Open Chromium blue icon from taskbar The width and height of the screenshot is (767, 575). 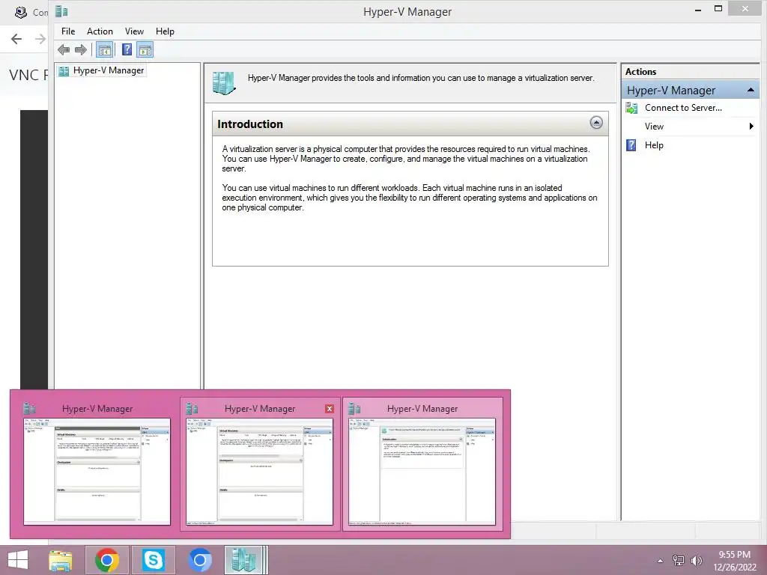pos(199,560)
